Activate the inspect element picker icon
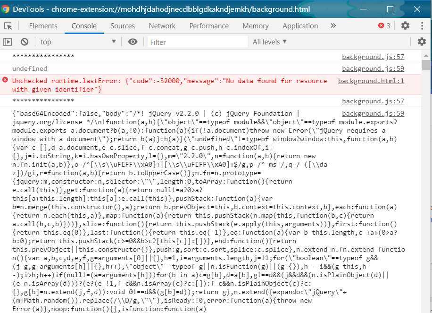 8,26
